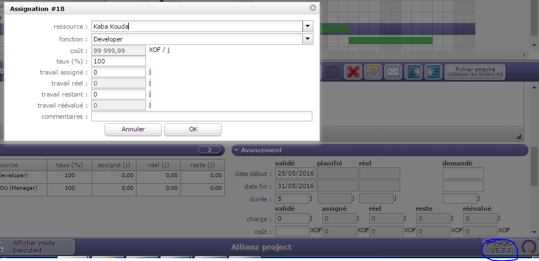The height and width of the screenshot is (261, 539).
Task: Click the detail pane resize grip icon
Action: tap(519, 136)
